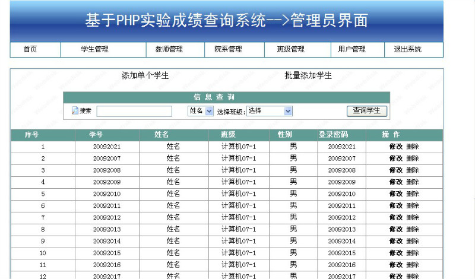The image size is (475, 279).
Task: Click the 添加单个学生 link
Action: (x=145, y=75)
